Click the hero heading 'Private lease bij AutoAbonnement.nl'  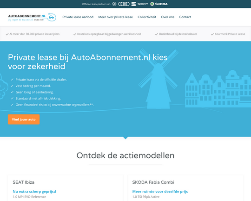click(88, 62)
